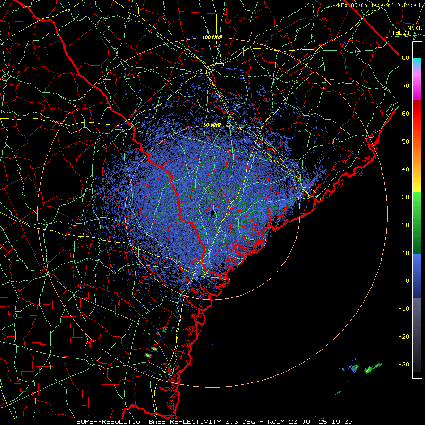Click the 80 value on dBZ scale
The image size is (425, 425).
(406, 58)
